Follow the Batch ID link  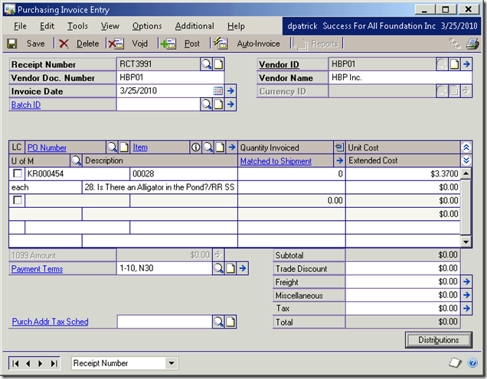[x=26, y=105]
